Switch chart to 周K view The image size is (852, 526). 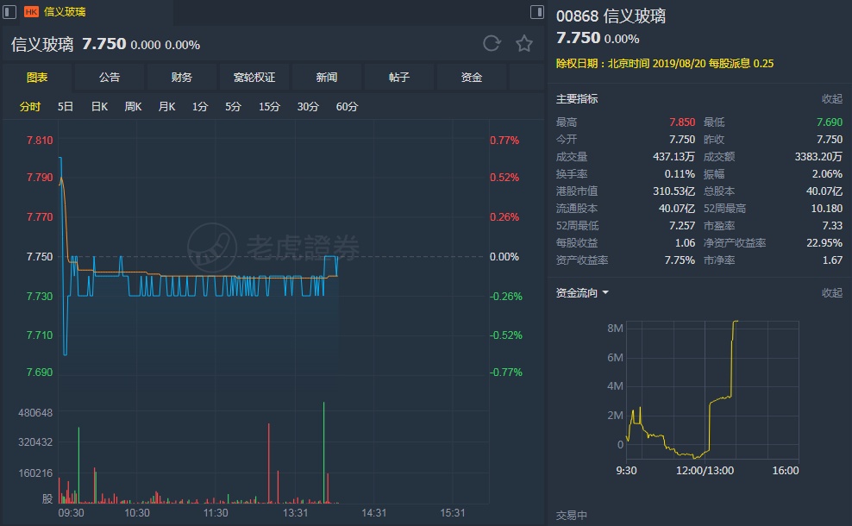(133, 107)
